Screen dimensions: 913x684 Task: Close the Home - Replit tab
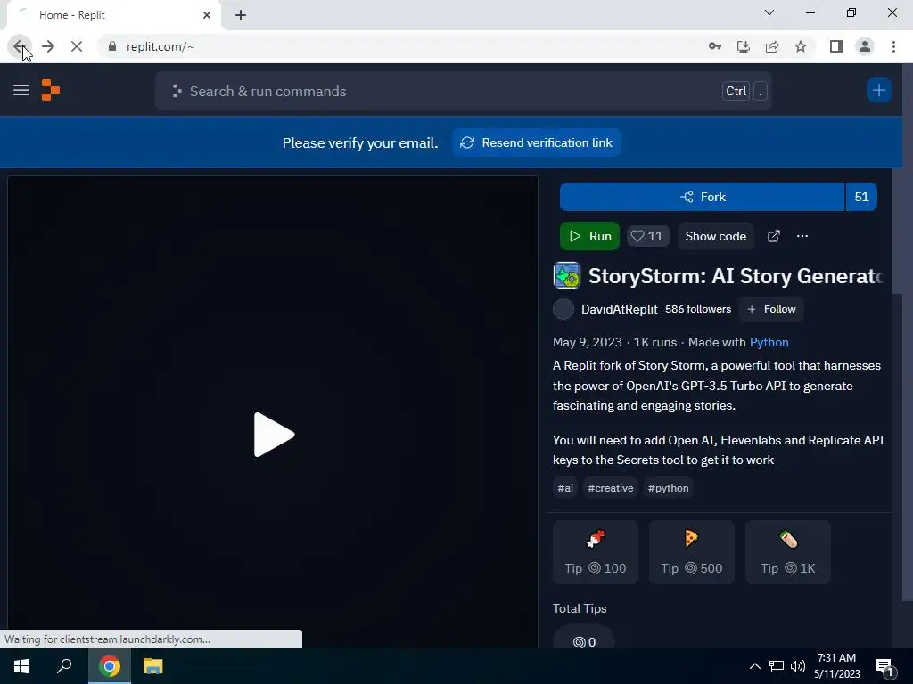(x=207, y=15)
